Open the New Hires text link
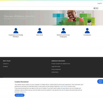Image resolution: width=103 pixels, height=99 pixels. pyautogui.click(x=40, y=35)
